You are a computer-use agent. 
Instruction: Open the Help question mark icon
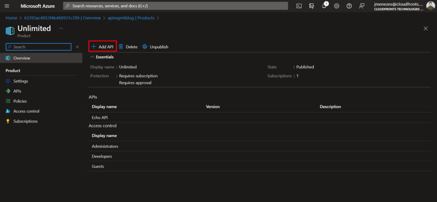(349, 6)
